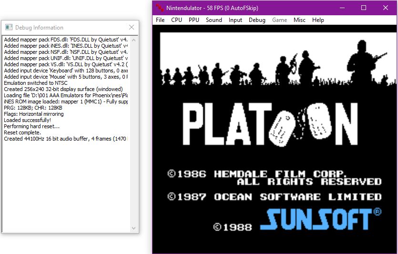The height and width of the screenshot is (254, 398).
Task: Click the 'iNES ROM image loaded' line
Action: (66, 102)
